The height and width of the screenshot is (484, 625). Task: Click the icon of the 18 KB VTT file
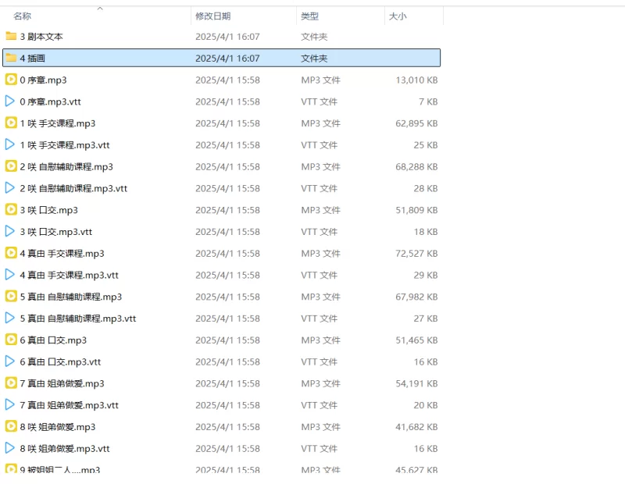11,231
